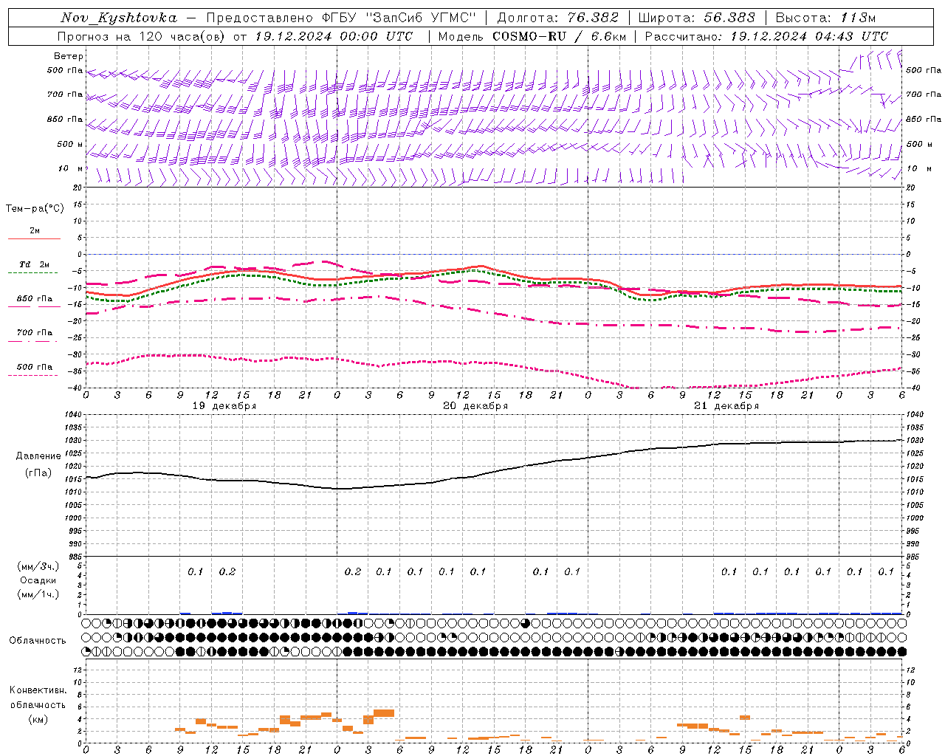Click the 'Давление' pressure panel label
This screenshot has width=945, height=756.
coord(38,456)
